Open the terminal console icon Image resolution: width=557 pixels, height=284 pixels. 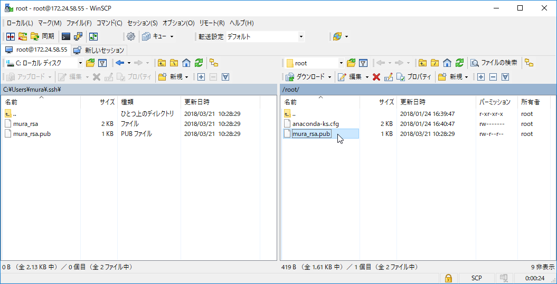[x=65, y=36]
